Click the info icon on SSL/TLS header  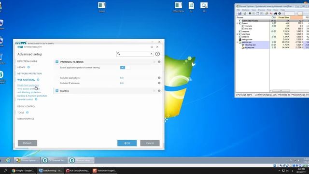(x=159, y=91)
